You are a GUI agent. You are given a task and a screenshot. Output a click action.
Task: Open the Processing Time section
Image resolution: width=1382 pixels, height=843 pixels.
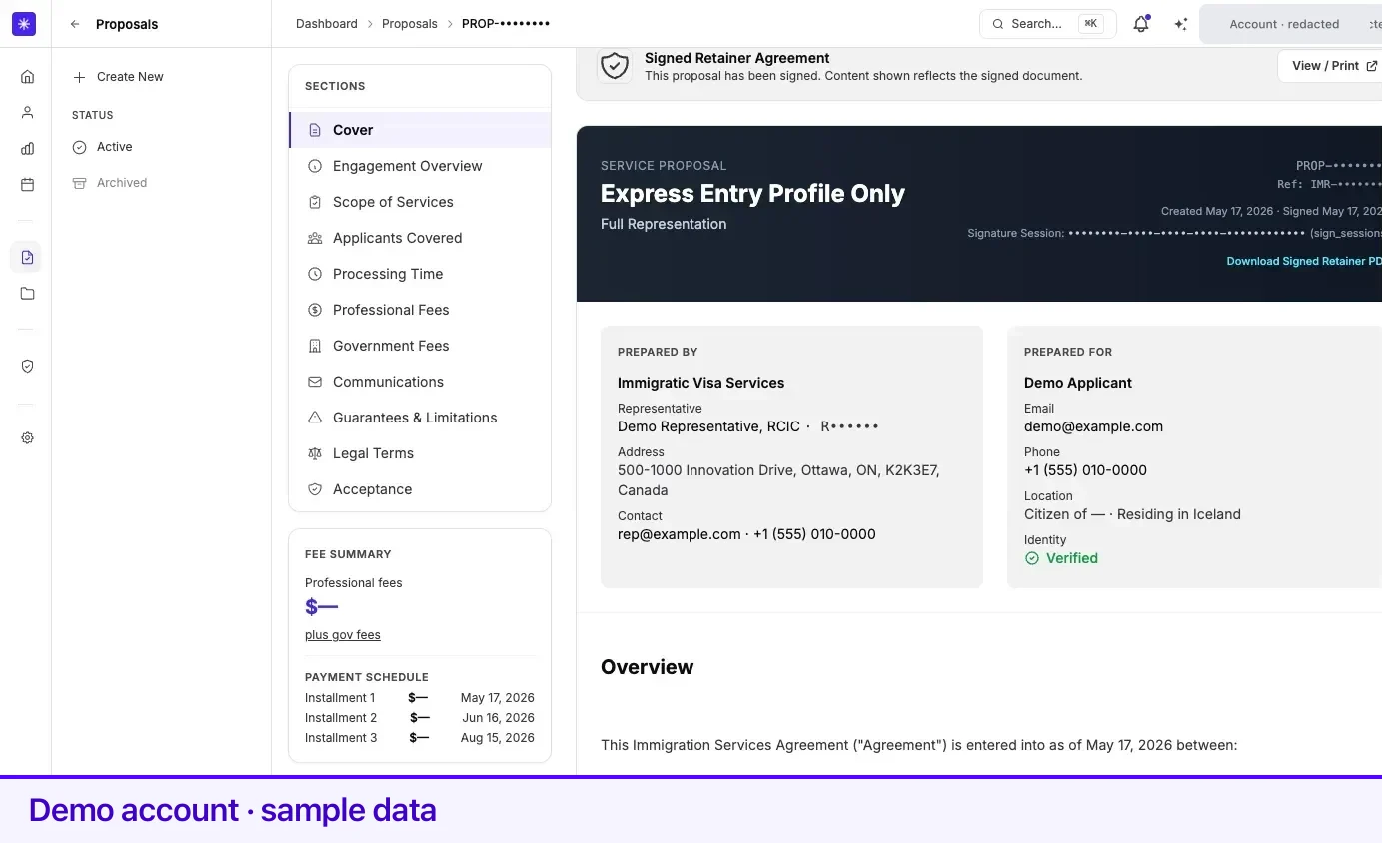(x=420, y=274)
